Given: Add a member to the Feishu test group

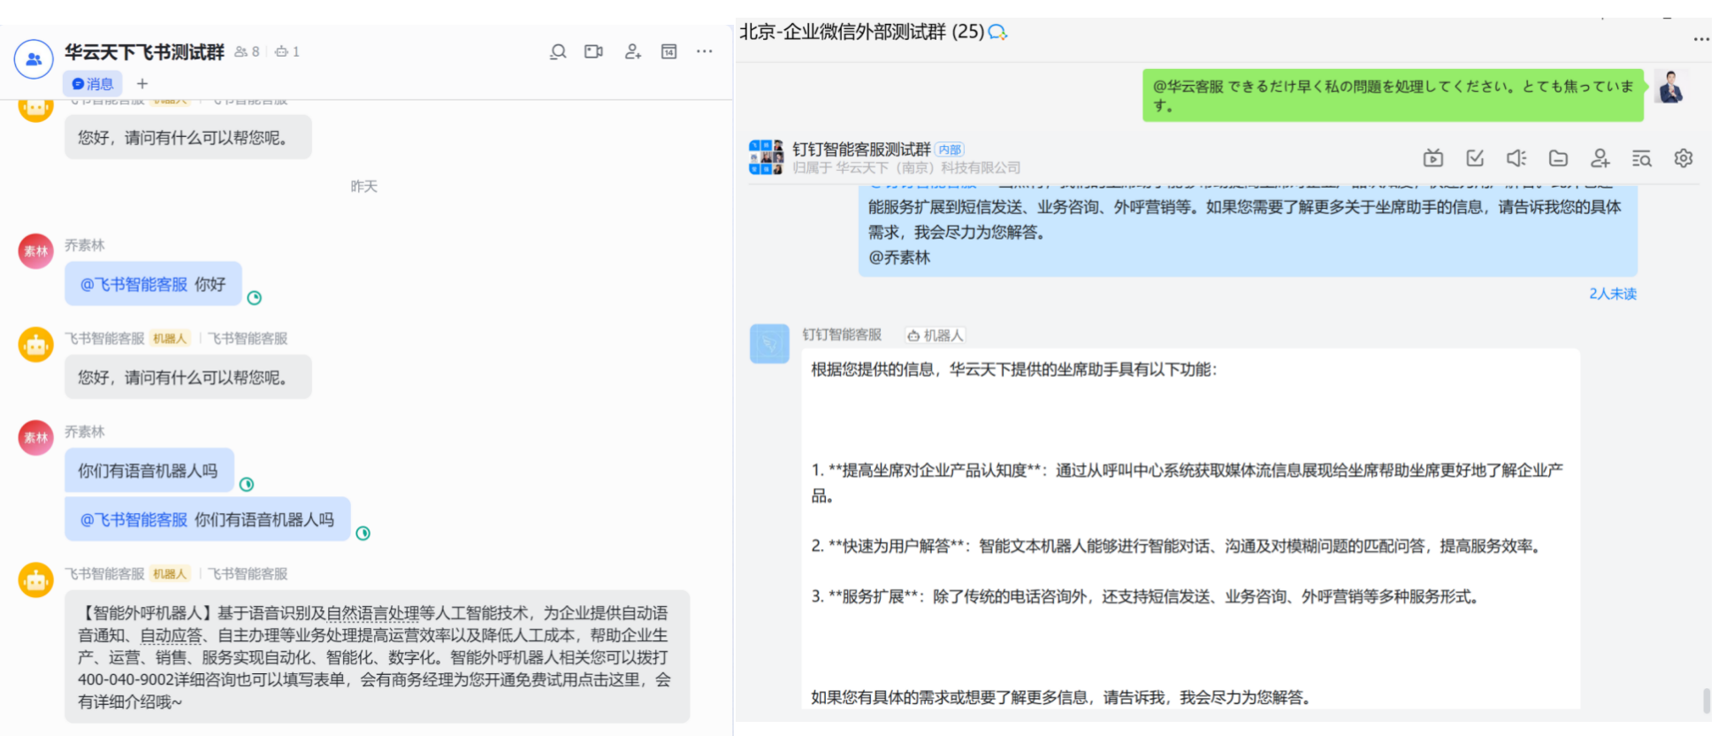Looking at the screenshot, I should (632, 52).
